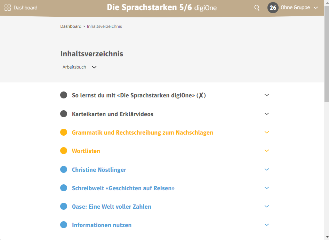Click the Dashboard breadcrumb link
Viewport: 329px width, 240px height.
coord(71,26)
